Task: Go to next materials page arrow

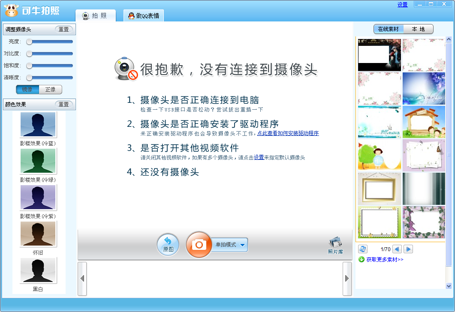Action: tap(408, 249)
